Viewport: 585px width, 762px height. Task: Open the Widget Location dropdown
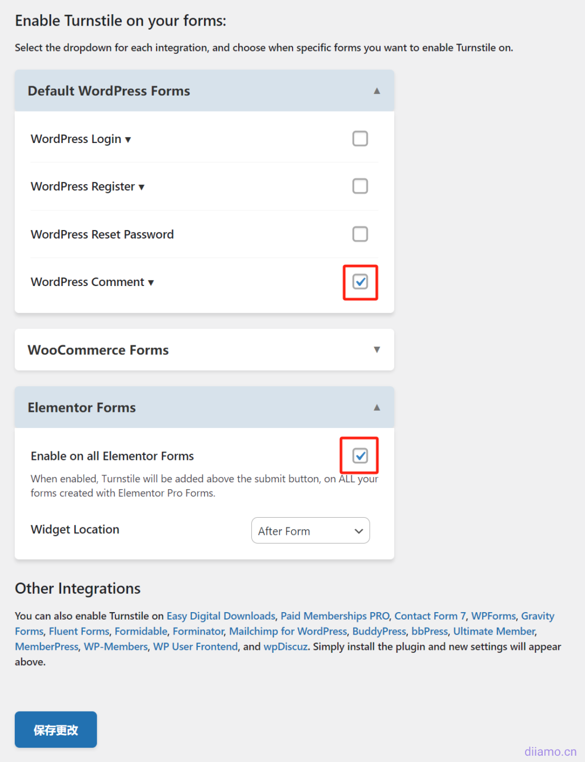[310, 531]
